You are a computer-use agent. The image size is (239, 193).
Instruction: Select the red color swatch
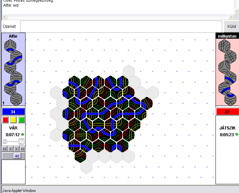5,120
